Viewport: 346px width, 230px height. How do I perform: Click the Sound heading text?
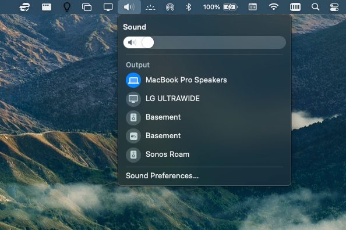(135, 27)
